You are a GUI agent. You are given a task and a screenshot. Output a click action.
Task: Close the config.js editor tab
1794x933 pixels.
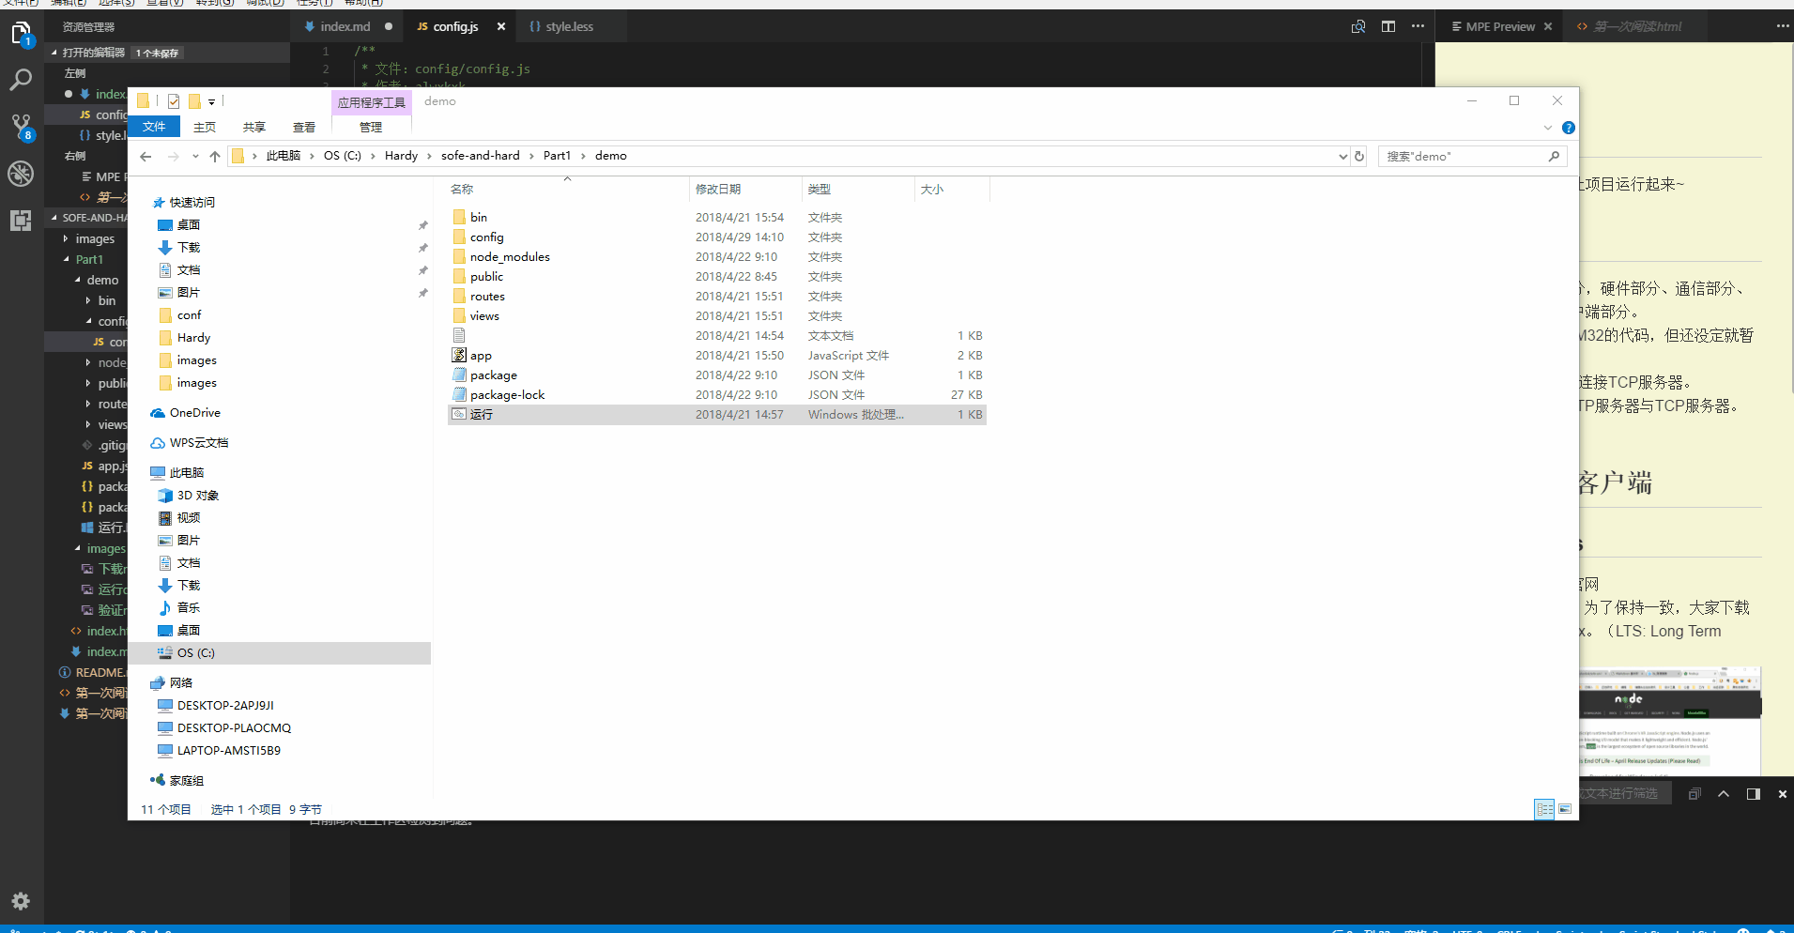(501, 26)
